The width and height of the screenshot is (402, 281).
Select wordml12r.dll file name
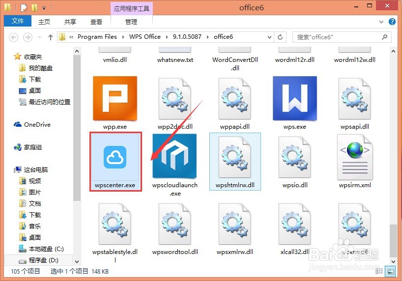[x=295, y=60]
